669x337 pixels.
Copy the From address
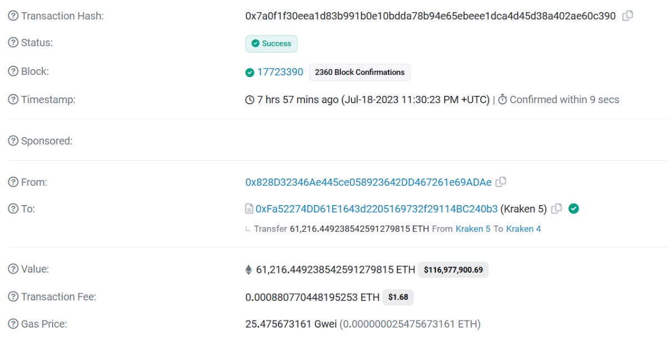tap(501, 182)
